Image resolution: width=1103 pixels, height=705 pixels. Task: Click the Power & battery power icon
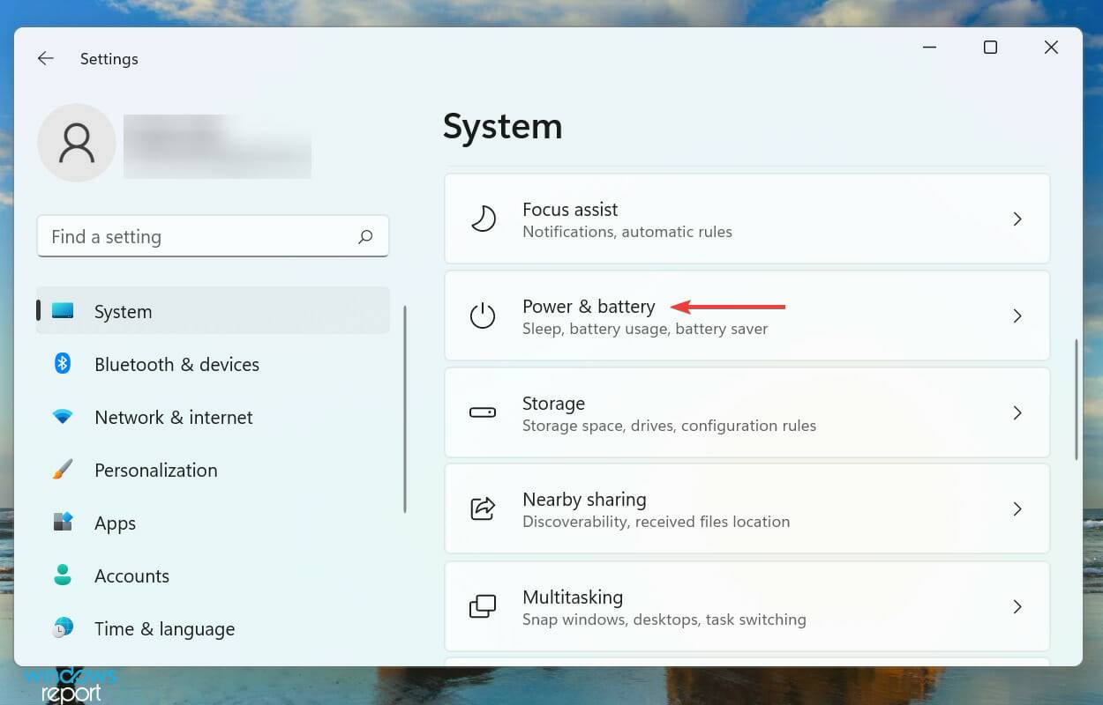pyautogui.click(x=483, y=315)
